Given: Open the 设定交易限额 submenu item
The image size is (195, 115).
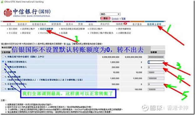Looking at the screenshot, I should pyautogui.click(x=46, y=29).
